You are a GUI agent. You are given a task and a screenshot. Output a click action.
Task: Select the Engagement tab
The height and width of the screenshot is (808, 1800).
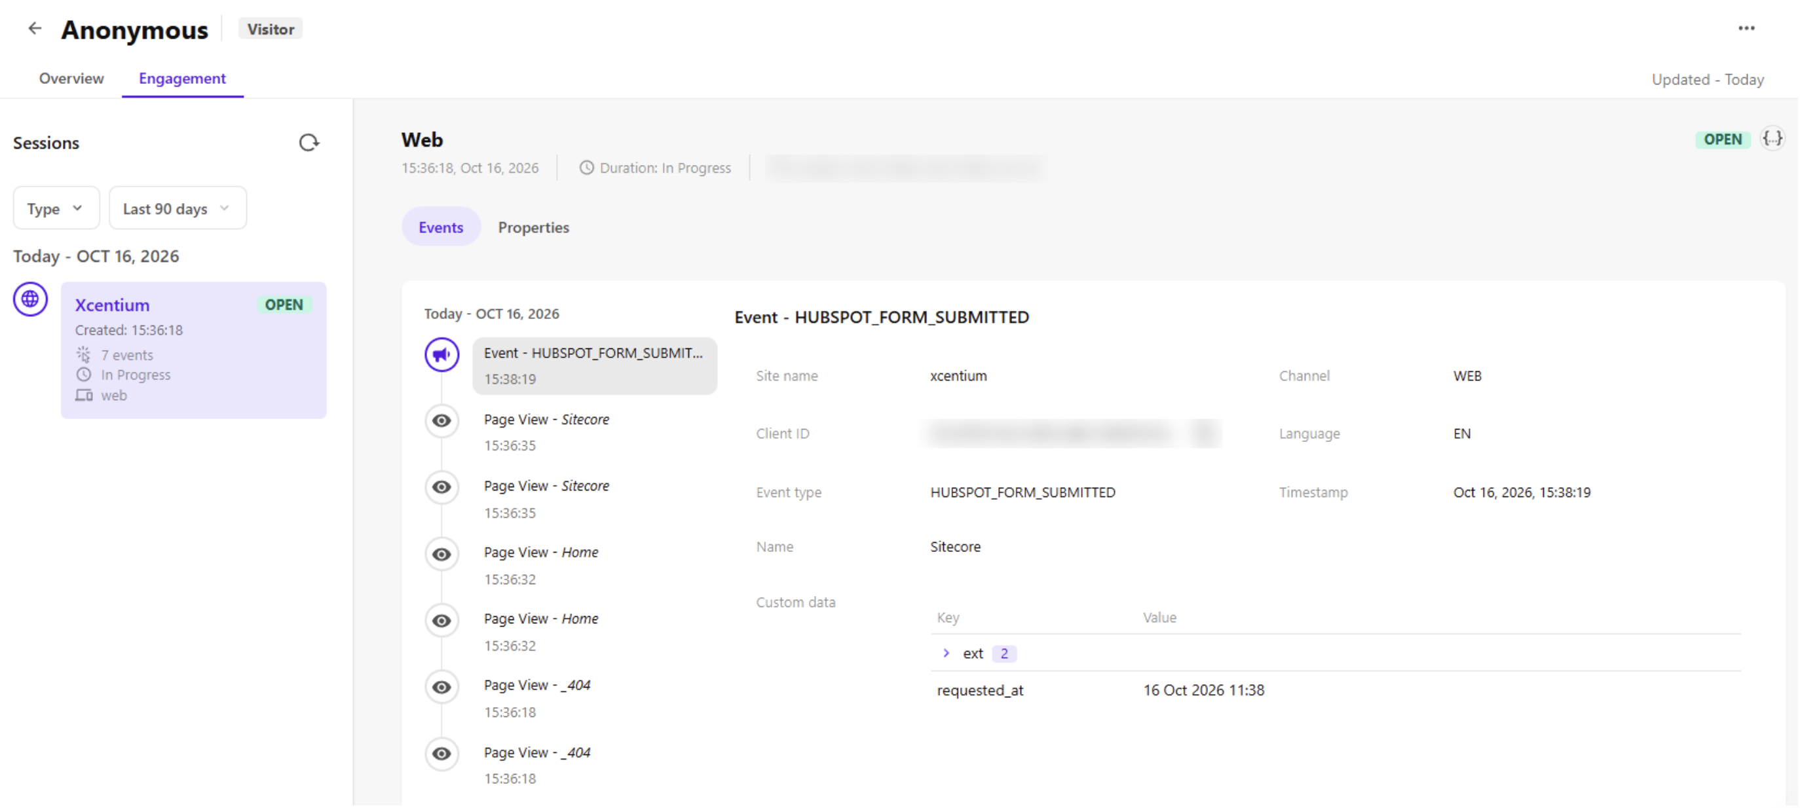[182, 78]
